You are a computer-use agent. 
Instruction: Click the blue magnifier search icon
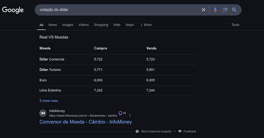[x=234, y=10]
